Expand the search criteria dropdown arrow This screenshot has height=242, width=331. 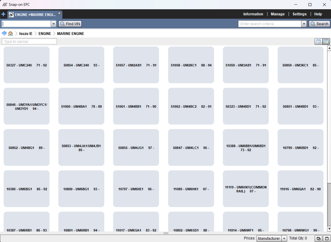[x=304, y=24]
